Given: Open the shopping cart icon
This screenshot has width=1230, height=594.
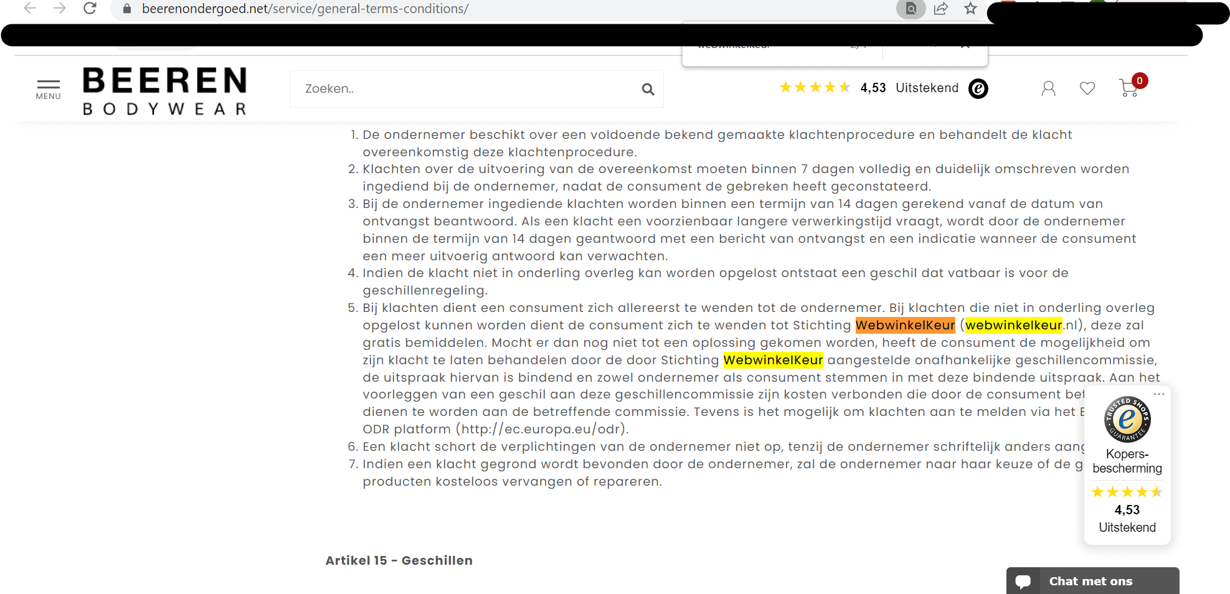Looking at the screenshot, I should tap(1128, 88).
